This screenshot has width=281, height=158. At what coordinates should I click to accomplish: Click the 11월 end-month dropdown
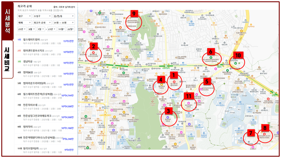pyautogui.click(x=61, y=29)
